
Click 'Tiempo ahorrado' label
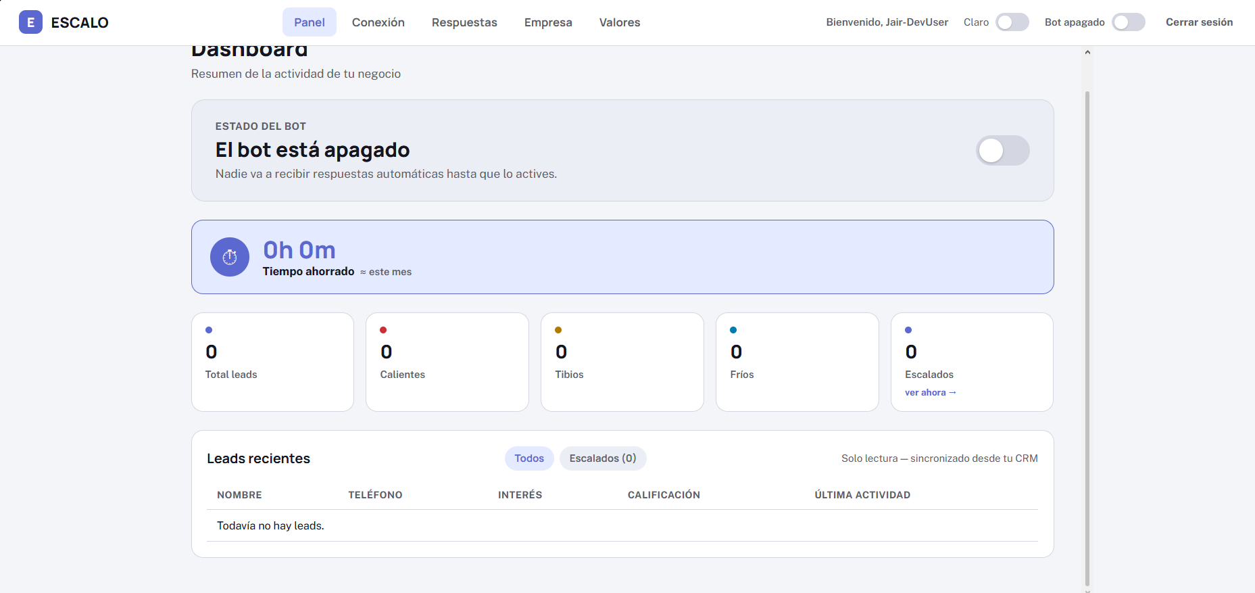pyautogui.click(x=308, y=271)
